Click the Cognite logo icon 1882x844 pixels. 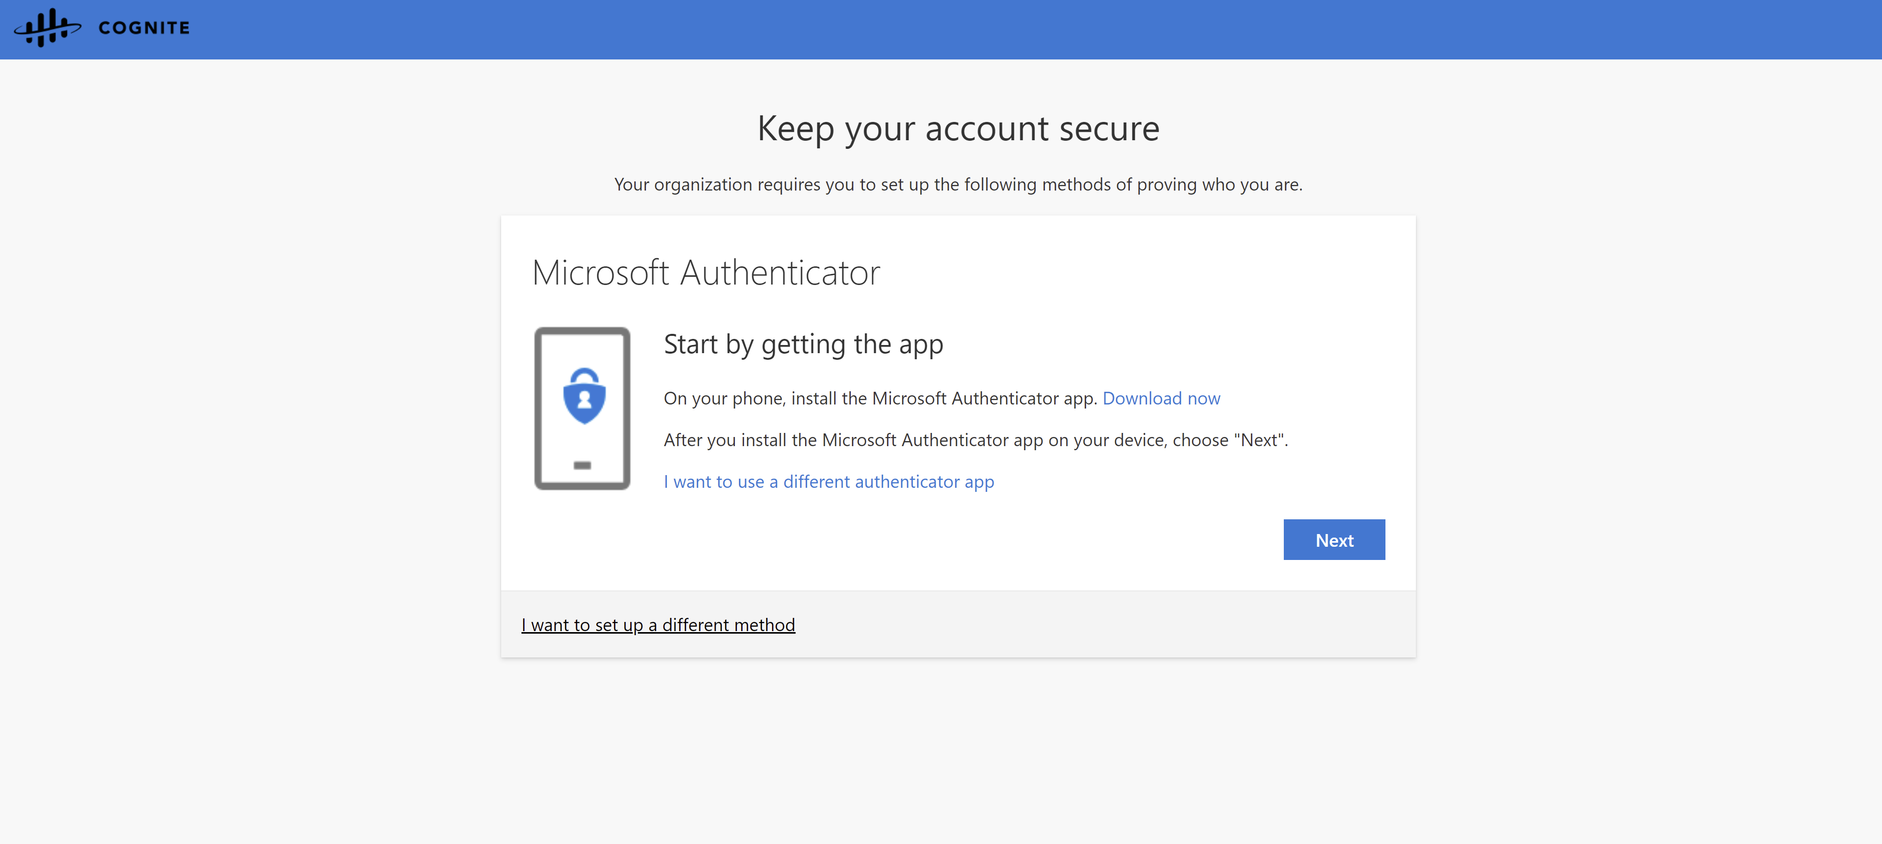[47, 28]
